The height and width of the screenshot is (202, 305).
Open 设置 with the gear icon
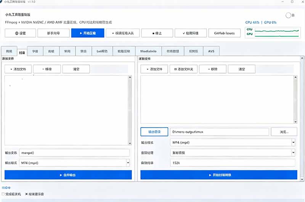[20, 33]
